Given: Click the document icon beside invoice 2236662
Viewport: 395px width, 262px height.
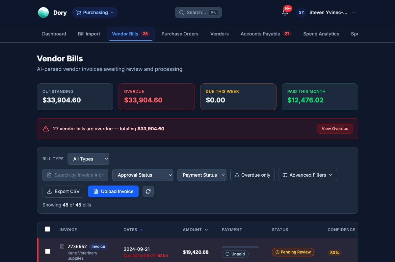Looking at the screenshot, I should (62, 247).
